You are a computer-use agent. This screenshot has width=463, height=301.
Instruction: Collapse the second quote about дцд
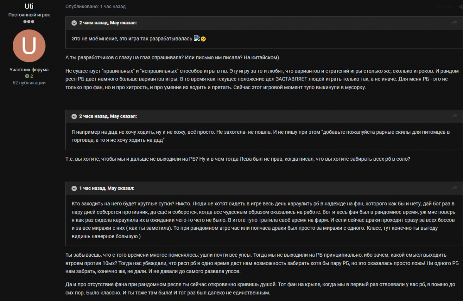pyautogui.click(x=74, y=116)
